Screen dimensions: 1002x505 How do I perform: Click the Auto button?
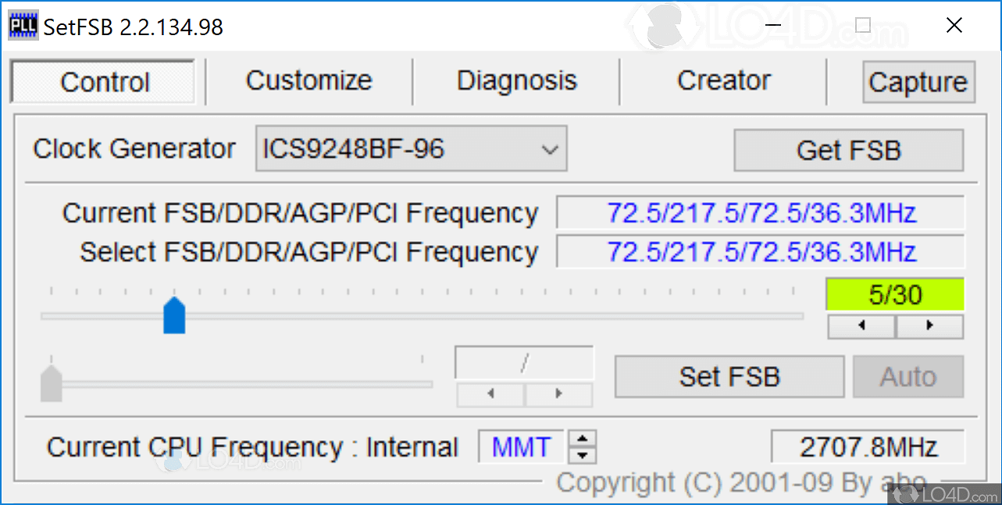click(908, 377)
